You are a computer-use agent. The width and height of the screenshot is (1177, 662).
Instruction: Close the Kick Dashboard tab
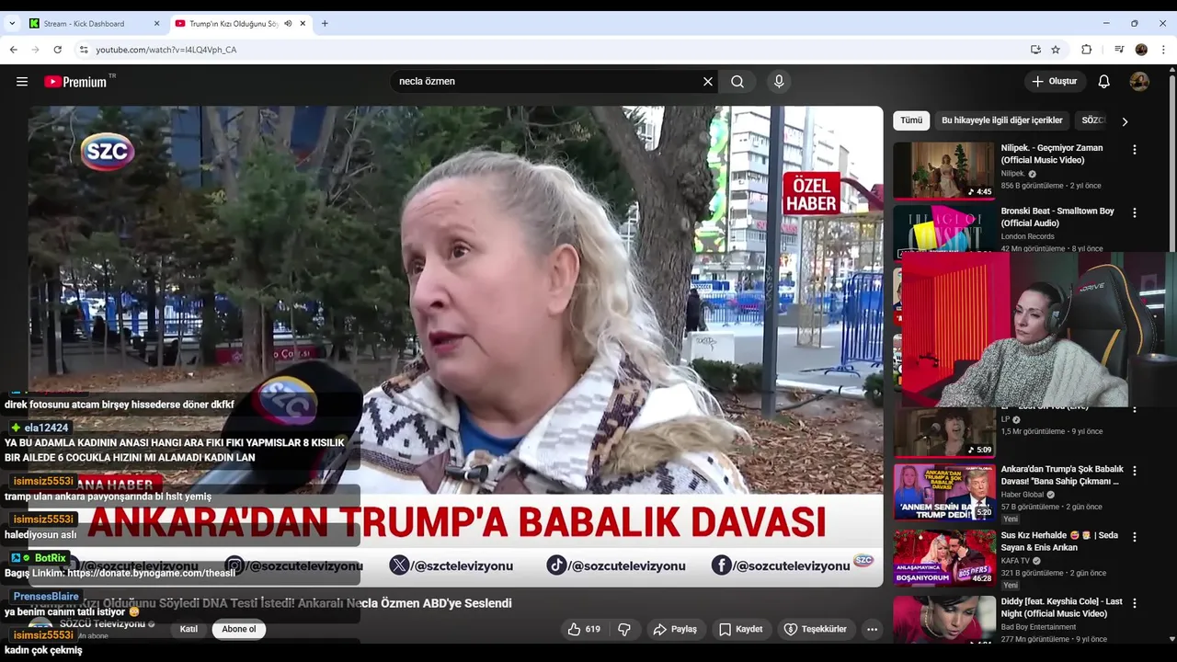tap(156, 23)
